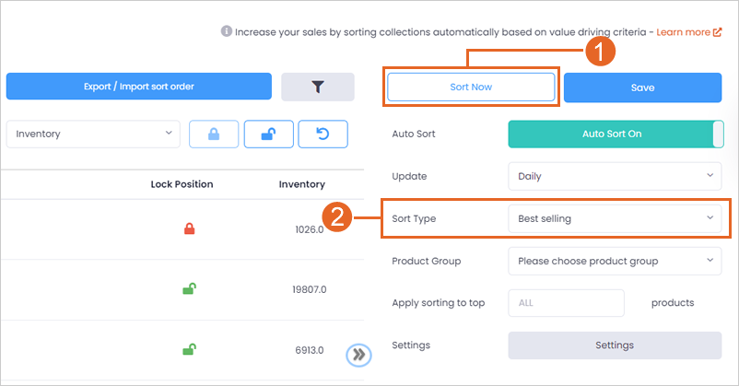739x386 pixels.
Task: Click the double chevron expand arrow icon
Action: pos(359,355)
